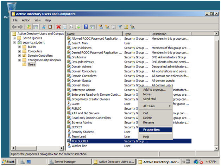Screen dimensions: 221x166
Task: Toggle the Show/Hide Action Pane toolbar icon
Action: coord(93,27)
